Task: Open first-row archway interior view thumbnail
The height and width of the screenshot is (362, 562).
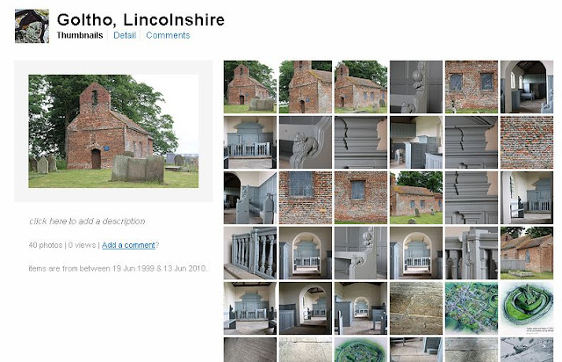Action: click(x=527, y=87)
